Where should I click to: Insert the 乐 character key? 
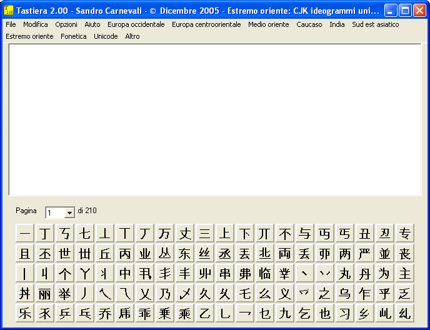point(24,313)
